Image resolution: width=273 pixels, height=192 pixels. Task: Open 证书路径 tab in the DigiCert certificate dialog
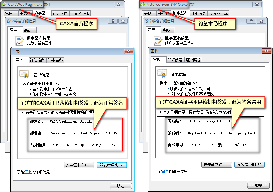[x=193, y=60]
